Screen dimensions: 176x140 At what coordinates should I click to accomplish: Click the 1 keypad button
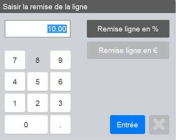click(15, 103)
